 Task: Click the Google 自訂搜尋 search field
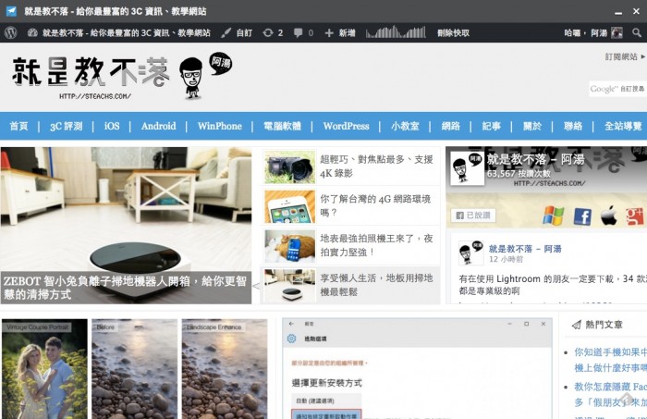[x=617, y=89]
